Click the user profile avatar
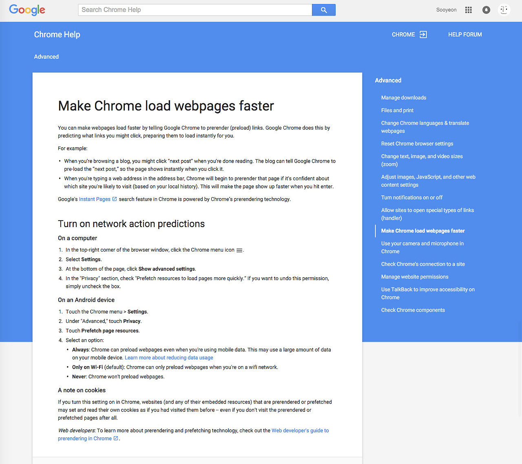 504,10
